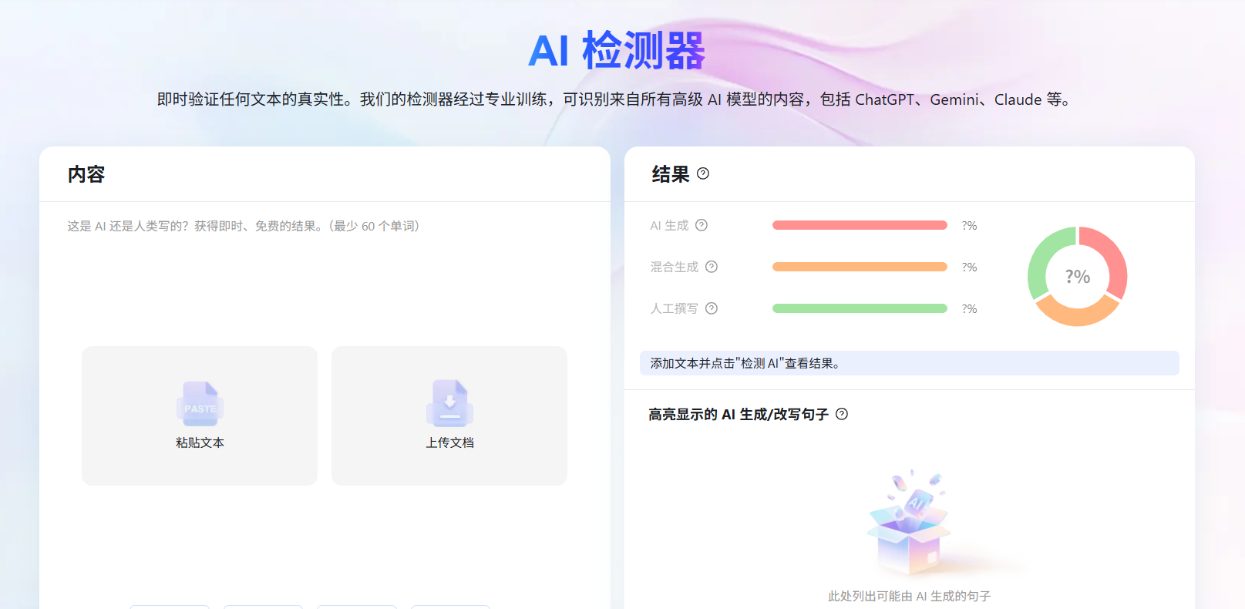Screen dimensions: 1245x609
Task: Click the empty-state AI gift box illustration
Action: click(910, 523)
